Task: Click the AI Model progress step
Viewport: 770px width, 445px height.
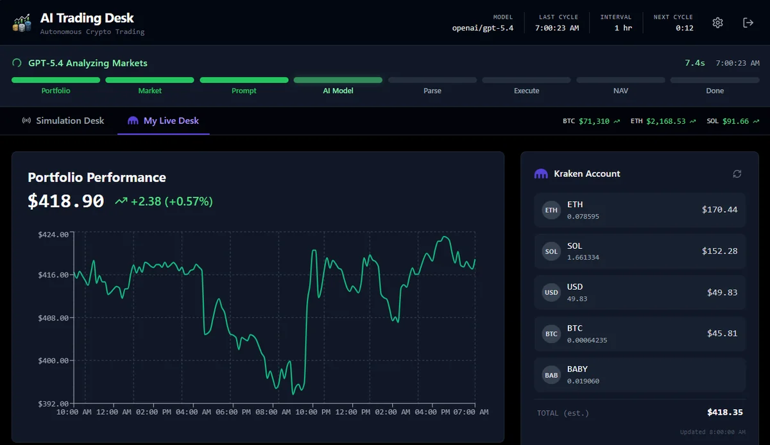Action: pyautogui.click(x=338, y=85)
